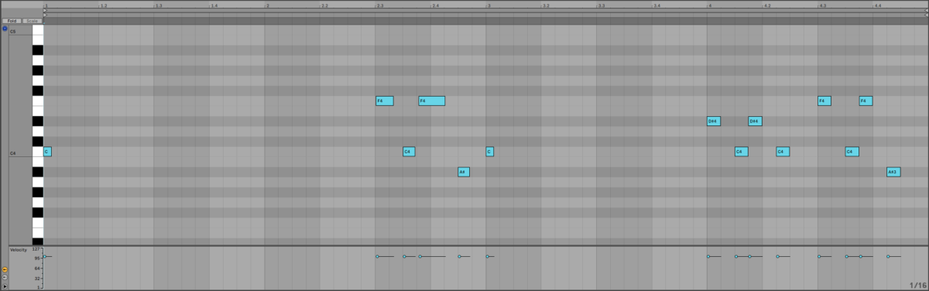Click ruler position 4.2 in the timeline
This screenshot has height=291, width=929.
click(767, 5)
